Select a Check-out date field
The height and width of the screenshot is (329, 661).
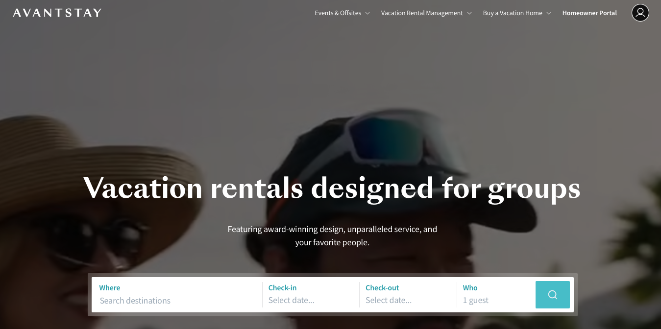(408, 300)
